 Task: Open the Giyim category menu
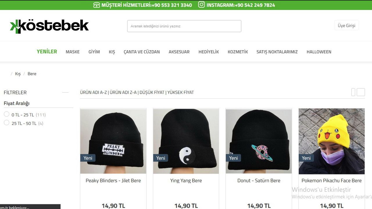point(94,52)
